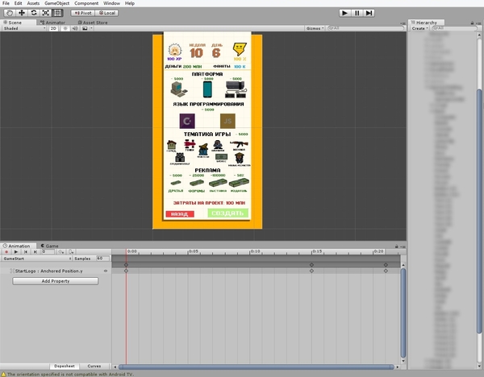Select the Scale tool
Viewport: 484px width, 377px height.
tap(46, 13)
